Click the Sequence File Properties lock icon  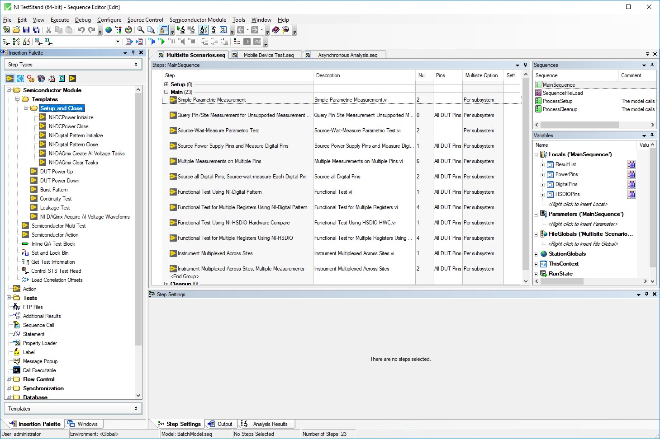[163, 30]
